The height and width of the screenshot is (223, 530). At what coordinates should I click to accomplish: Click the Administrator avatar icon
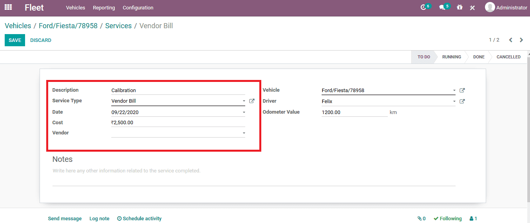490,7
